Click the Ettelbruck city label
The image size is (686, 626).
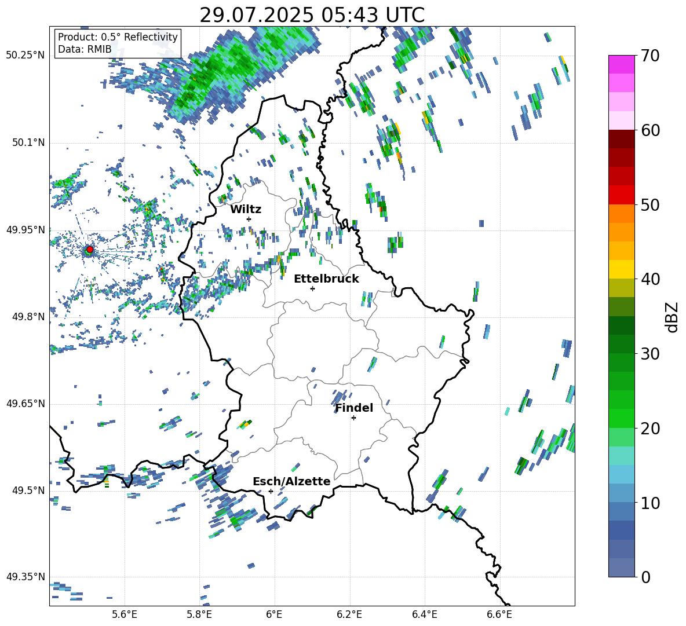coord(326,279)
